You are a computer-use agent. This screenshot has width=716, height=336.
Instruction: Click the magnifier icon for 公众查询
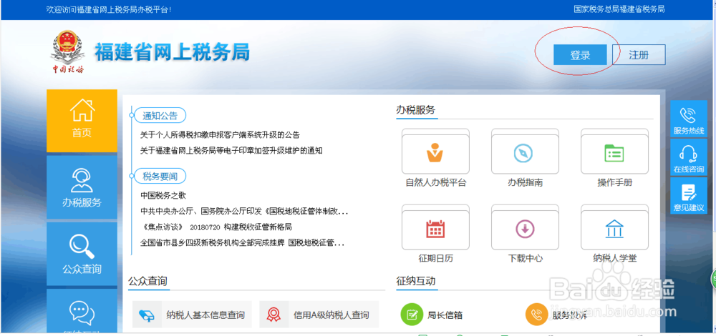pyautogui.click(x=82, y=247)
